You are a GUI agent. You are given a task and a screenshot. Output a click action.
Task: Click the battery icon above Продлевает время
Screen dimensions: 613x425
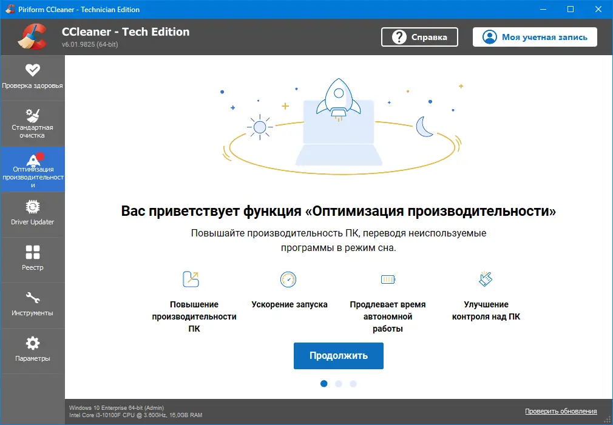[x=388, y=279]
